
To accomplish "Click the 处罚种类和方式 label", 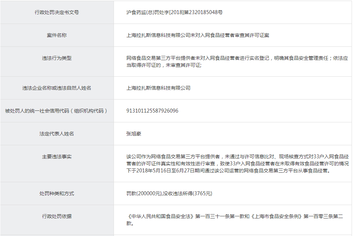I will (x=57, y=193).
